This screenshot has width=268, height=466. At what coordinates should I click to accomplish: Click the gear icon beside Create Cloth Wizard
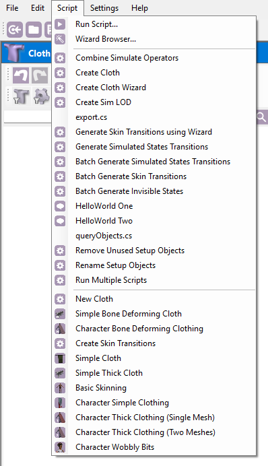click(60, 88)
